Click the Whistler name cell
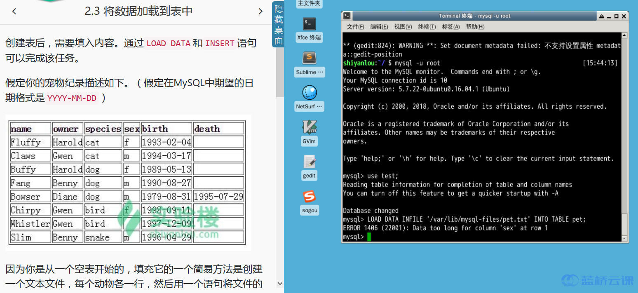Viewport: 638px width, 293px height. click(x=30, y=224)
